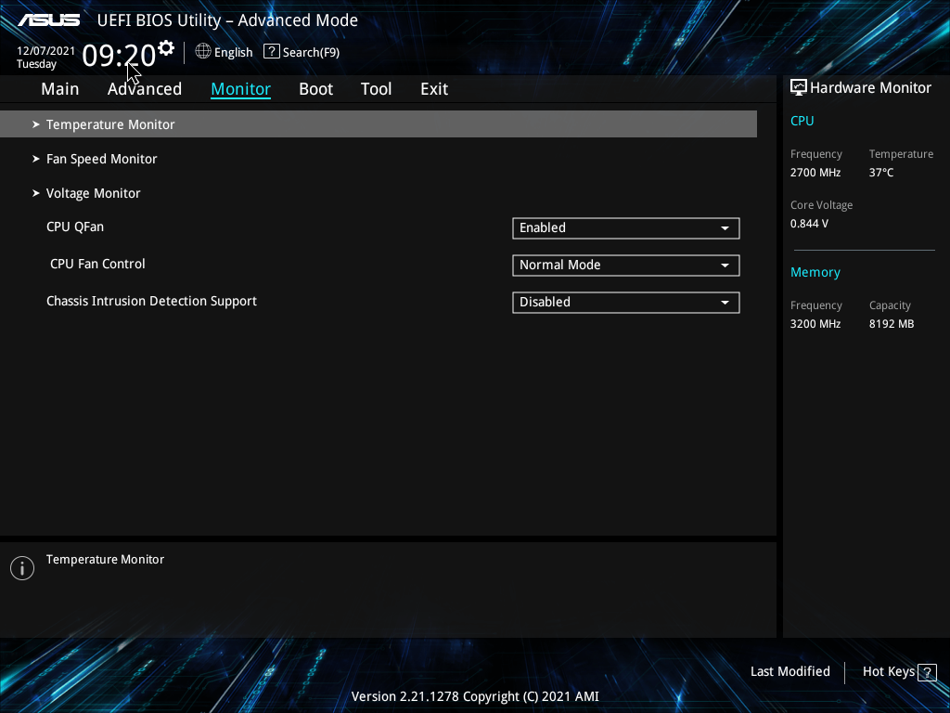Click the Search question mark icon
Image resolution: width=950 pixels, height=713 pixels.
click(x=272, y=52)
